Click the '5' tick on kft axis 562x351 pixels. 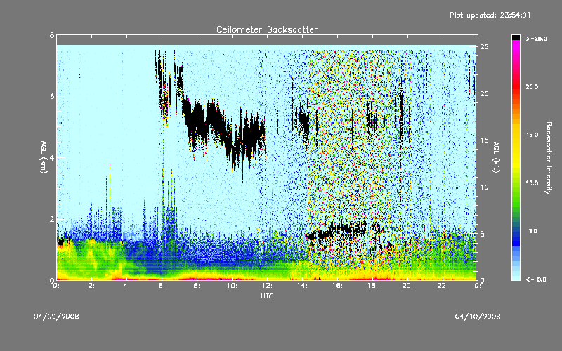tap(483, 234)
